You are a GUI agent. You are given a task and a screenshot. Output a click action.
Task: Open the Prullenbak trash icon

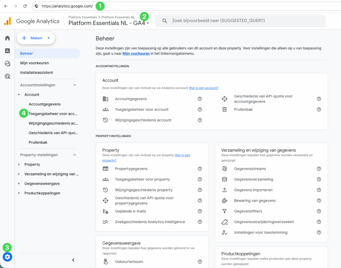click(224, 109)
